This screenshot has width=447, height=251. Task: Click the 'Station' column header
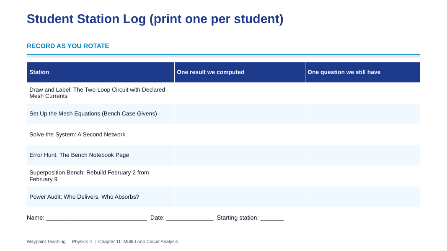pos(101,72)
